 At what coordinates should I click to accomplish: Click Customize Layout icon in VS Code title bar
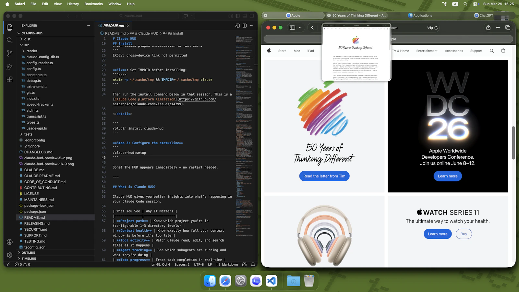(x=231, y=16)
